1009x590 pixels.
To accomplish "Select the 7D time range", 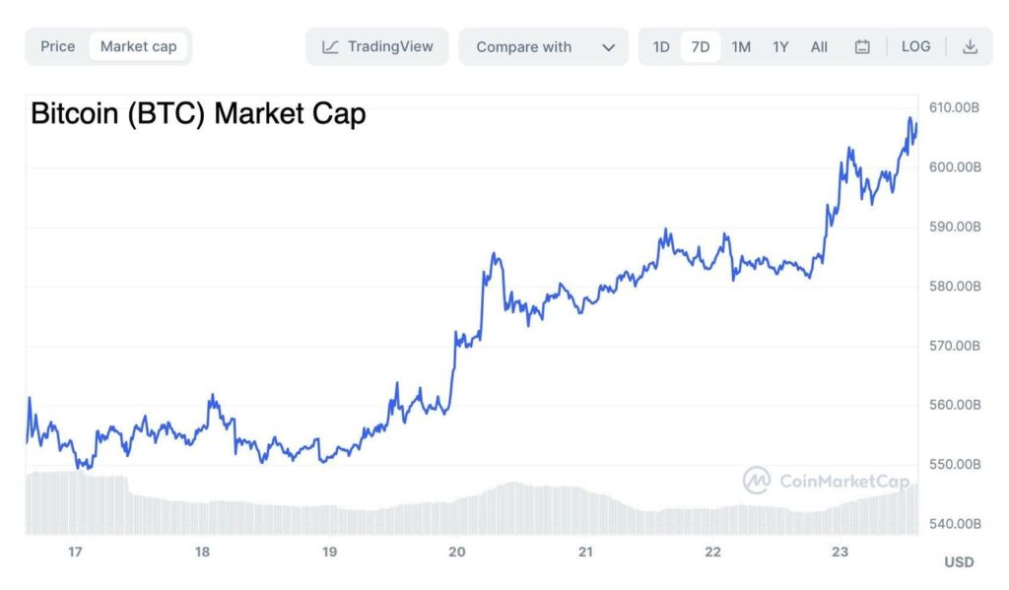I will (701, 46).
